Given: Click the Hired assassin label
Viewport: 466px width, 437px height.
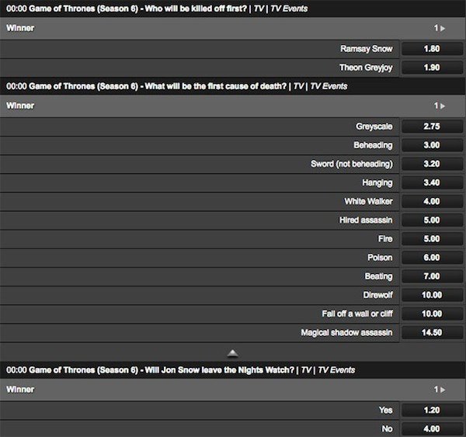Looking at the screenshot, I should coord(366,220).
